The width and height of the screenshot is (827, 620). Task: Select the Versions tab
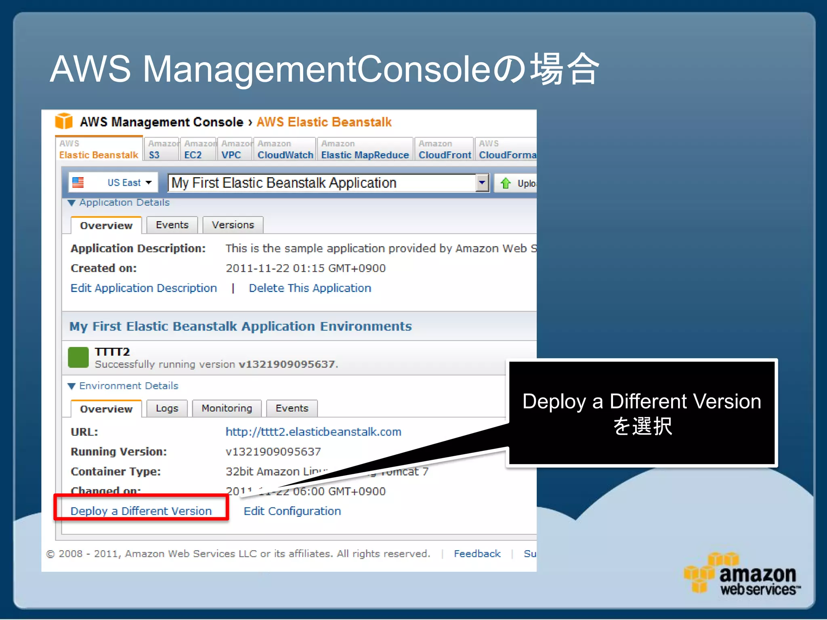(x=233, y=225)
